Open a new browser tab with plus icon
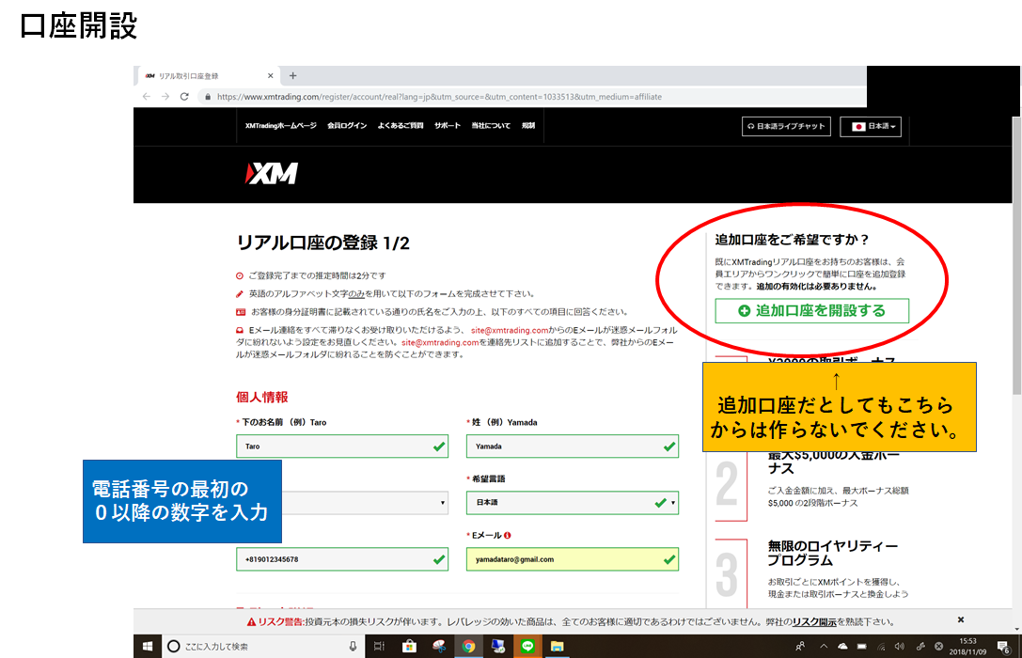The image size is (1022, 658). [x=292, y=75]
